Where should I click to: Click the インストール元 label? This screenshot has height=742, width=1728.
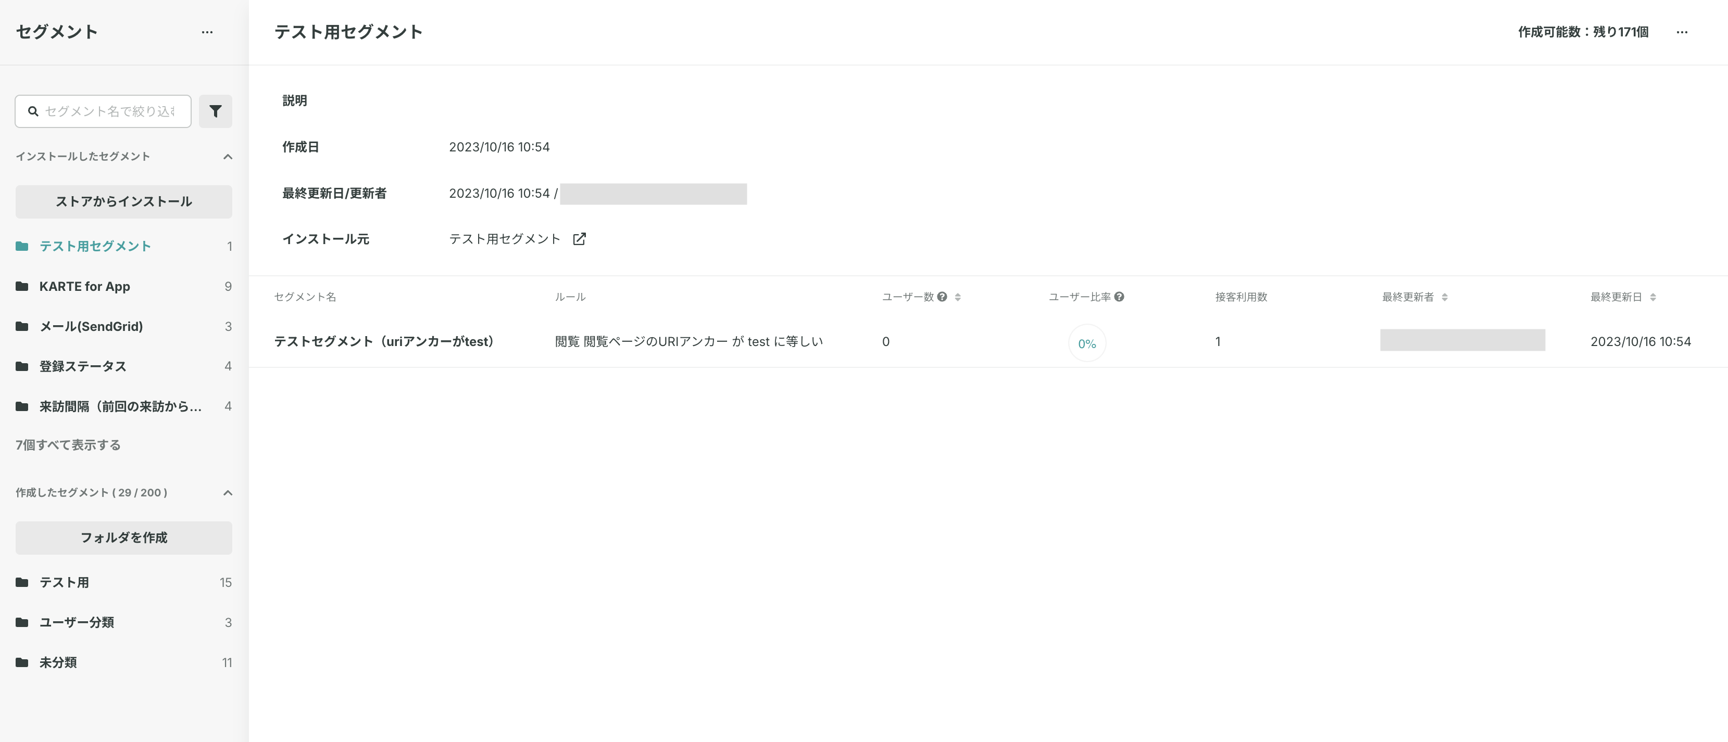[325, 239]
